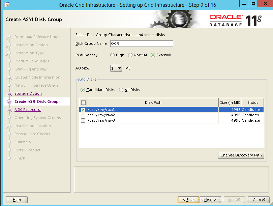Select the Create ASM Disk Group step
The height and width of the screenshot is (206, 273).
pos(36,101)
